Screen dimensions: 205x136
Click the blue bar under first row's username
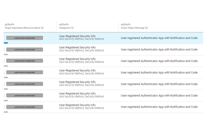[6, 43]
